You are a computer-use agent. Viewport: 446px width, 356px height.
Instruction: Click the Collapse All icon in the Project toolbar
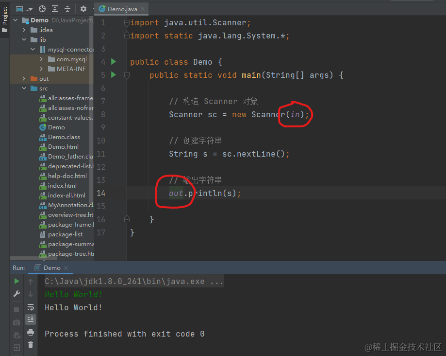coord(67,9)
